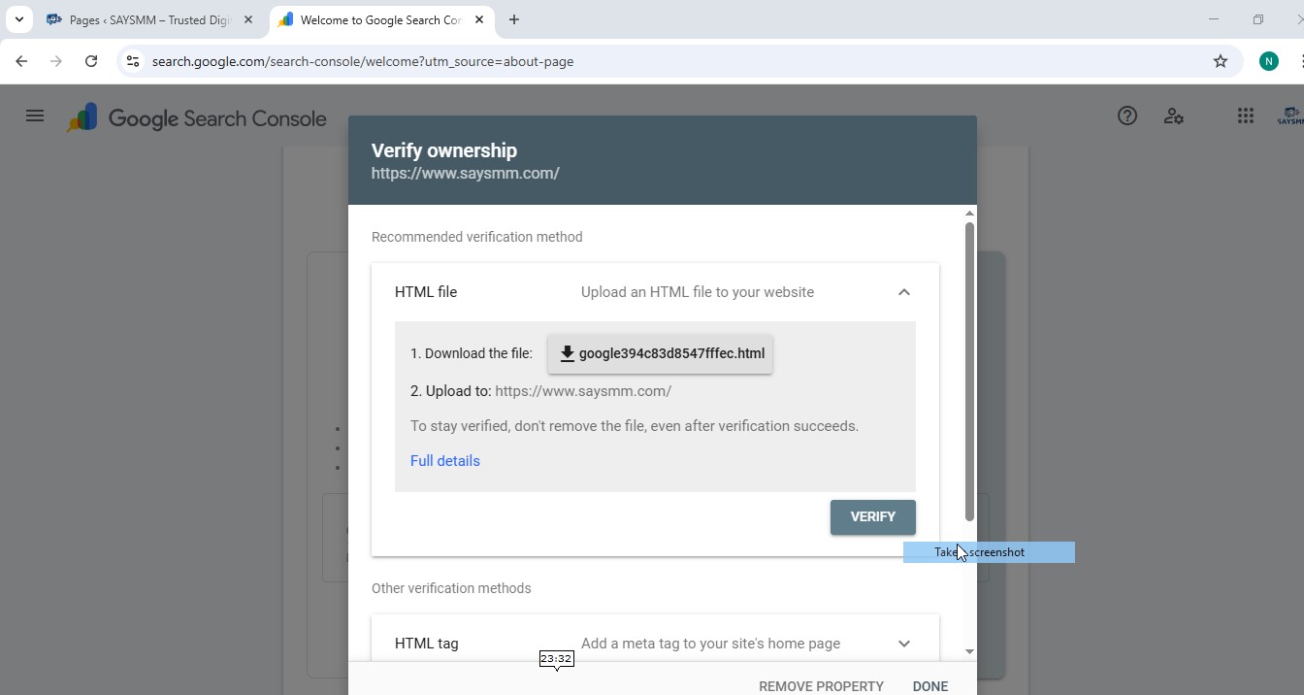Open the Chrome profile avatar N
1304x695 pixels.
click(1268, 61)
